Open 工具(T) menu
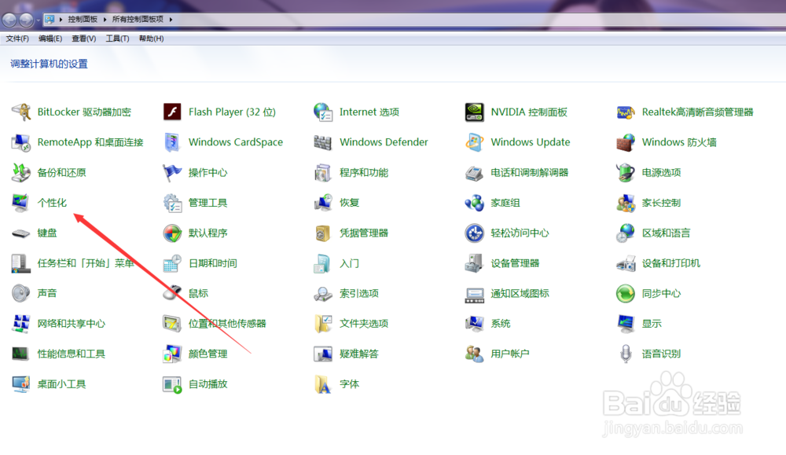786x455 pixels. [117, 39]
